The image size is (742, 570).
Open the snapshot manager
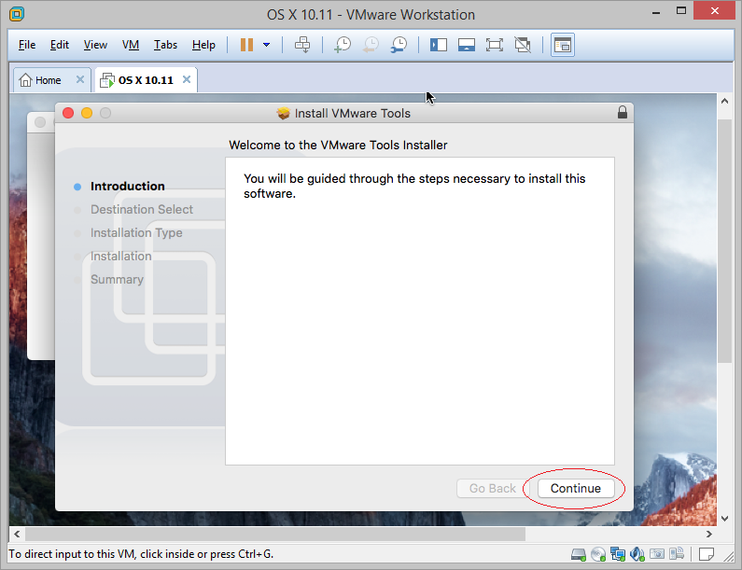pos(399,45)
